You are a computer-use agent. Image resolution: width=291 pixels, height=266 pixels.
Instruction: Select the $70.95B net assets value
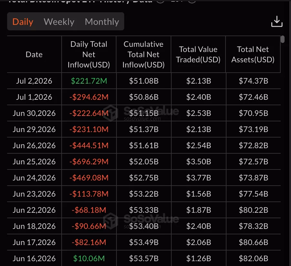point(254,113)
